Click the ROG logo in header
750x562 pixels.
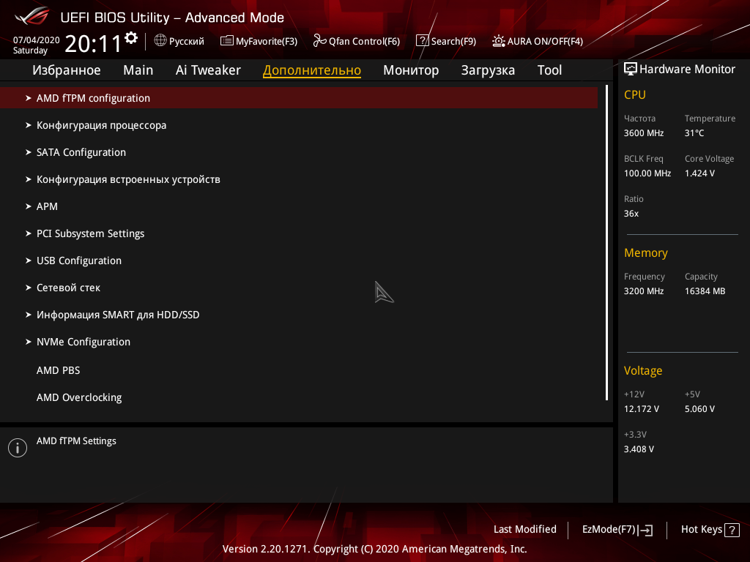pyautogui.click(x=31, y=16)
